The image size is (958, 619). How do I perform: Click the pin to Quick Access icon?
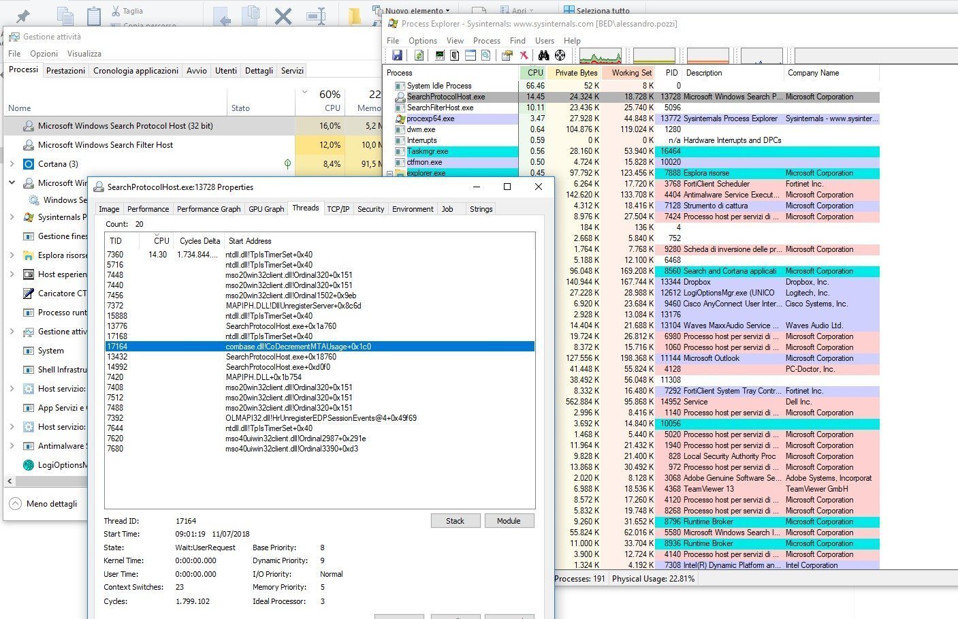23,16
